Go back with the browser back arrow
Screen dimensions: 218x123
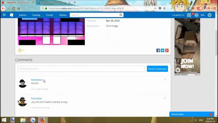3,8
